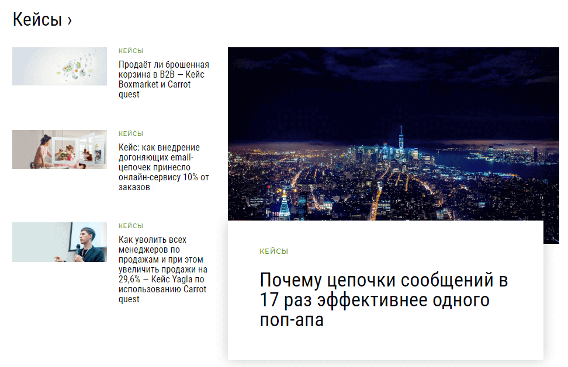This screenshot has width=568, height=367.
Task: Select the thumbnail with women at table
Action: tap(60, 149)
